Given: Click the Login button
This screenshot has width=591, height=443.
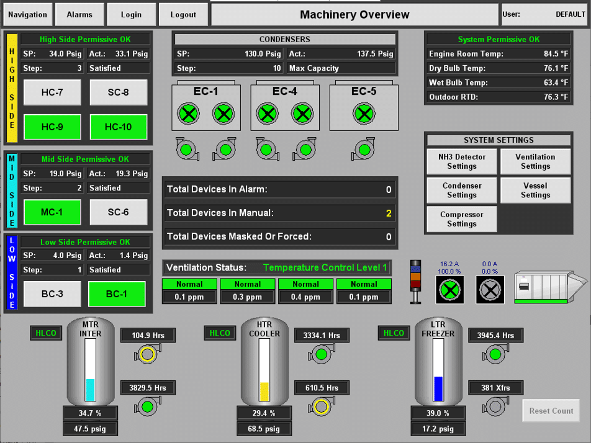Looking at the screenshot, I should point(131,15).
